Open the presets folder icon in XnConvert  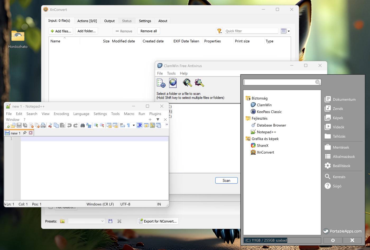click(x=62, y=221)
